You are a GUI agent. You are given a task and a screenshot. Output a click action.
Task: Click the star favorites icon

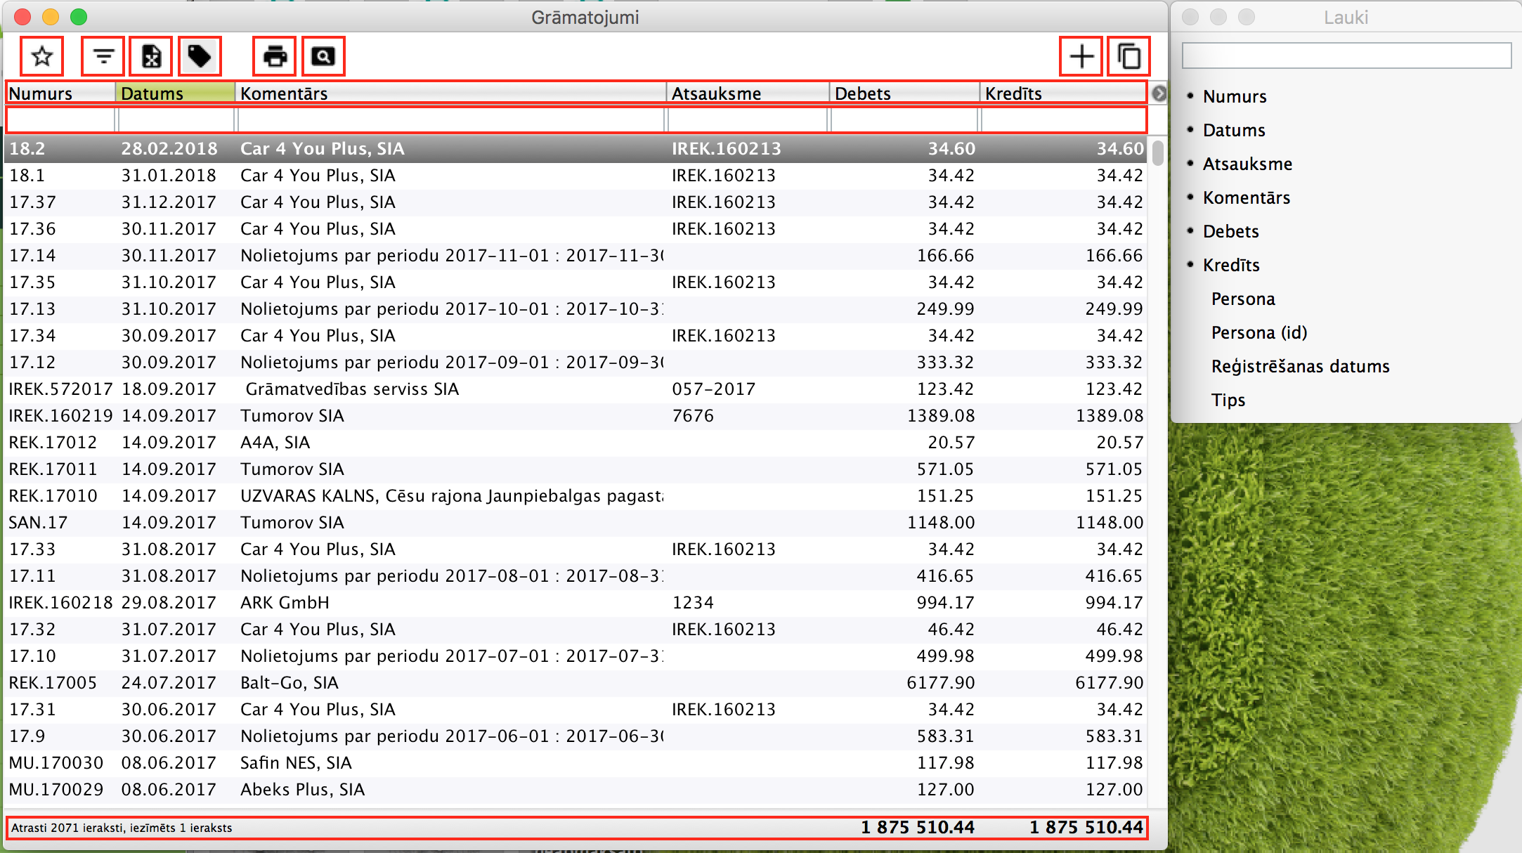click(42, 56)
